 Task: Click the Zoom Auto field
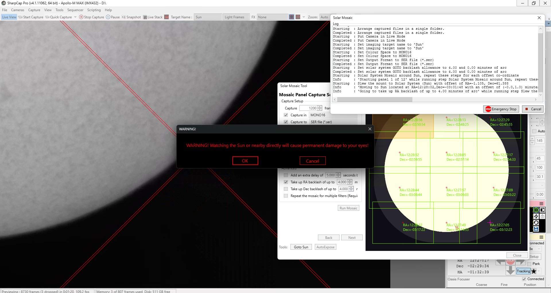coord(325,17)
